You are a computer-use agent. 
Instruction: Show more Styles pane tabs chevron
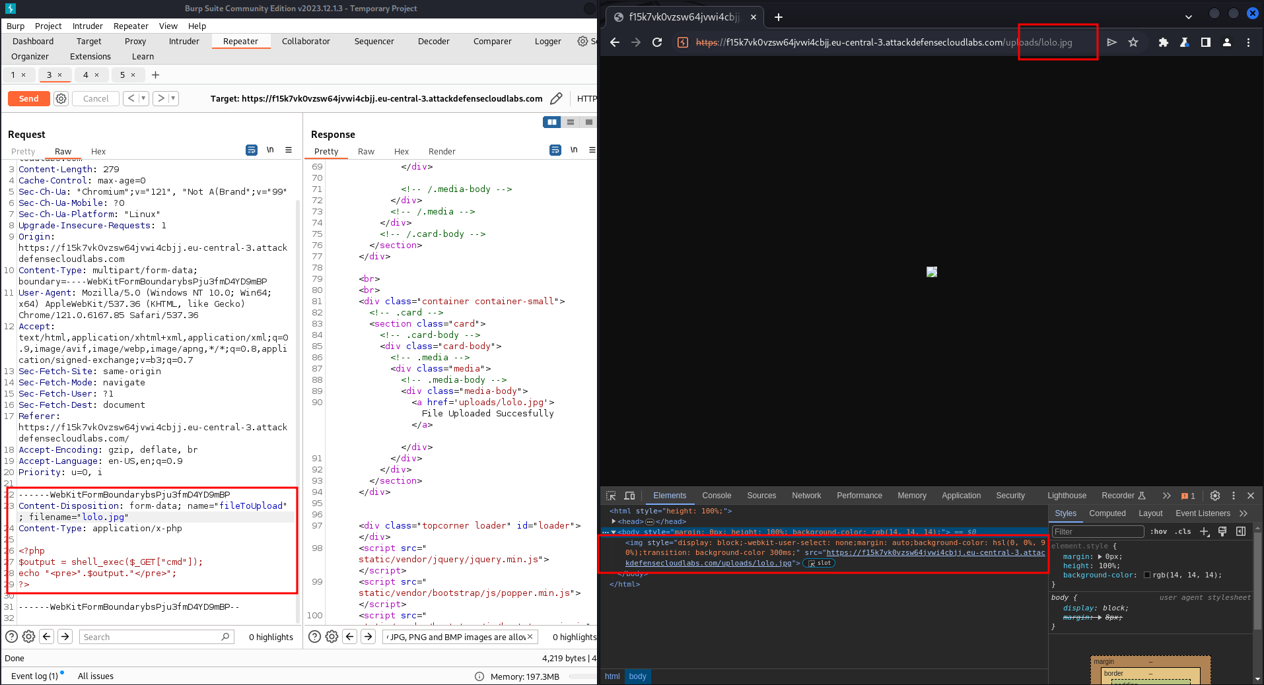point(1244,513)
